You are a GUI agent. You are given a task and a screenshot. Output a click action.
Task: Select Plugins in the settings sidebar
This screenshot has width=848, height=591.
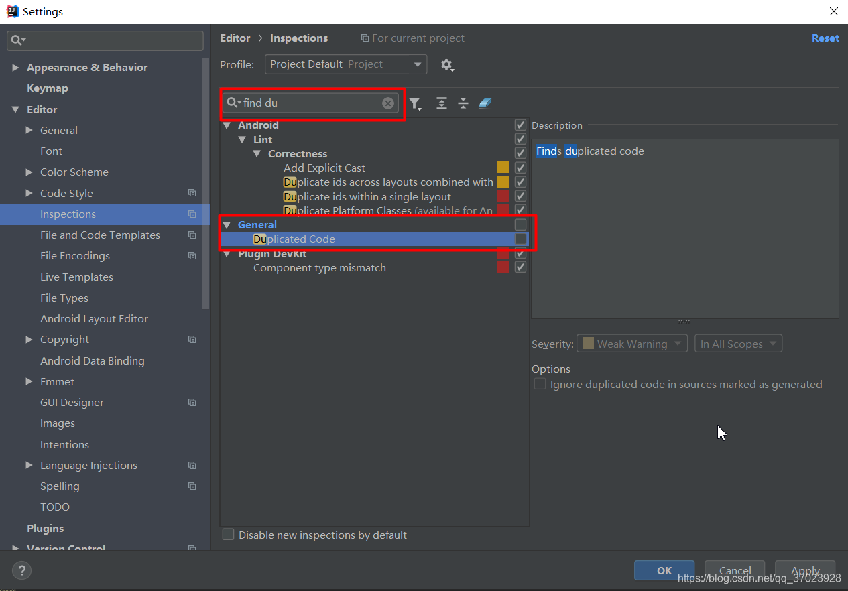[45, 529]
